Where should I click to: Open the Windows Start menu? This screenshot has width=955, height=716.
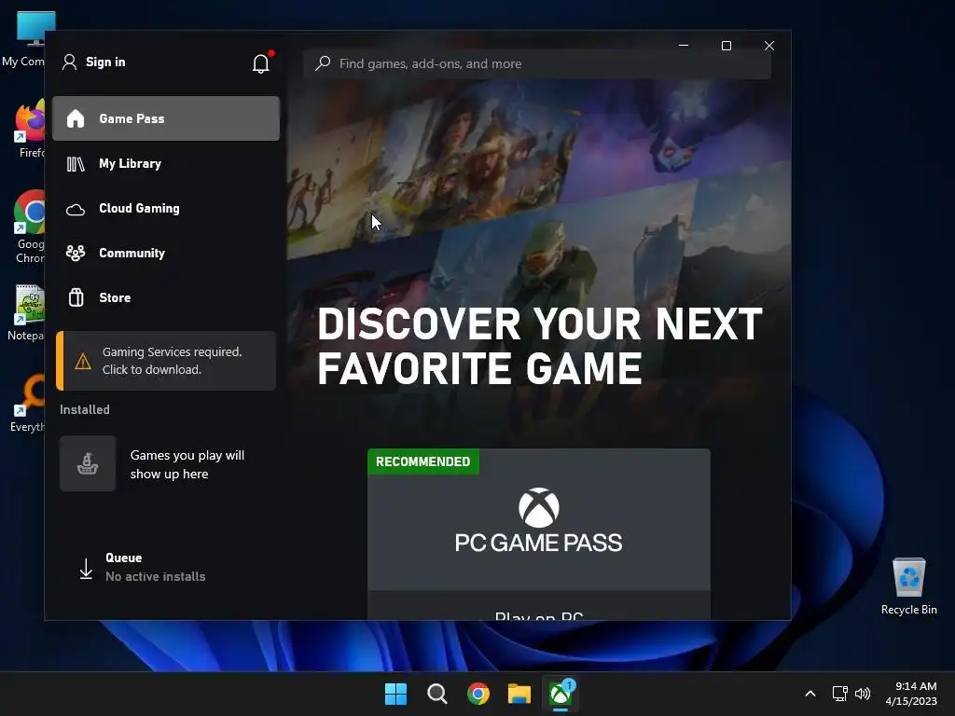pyautogui.click(x=395, y=694)
